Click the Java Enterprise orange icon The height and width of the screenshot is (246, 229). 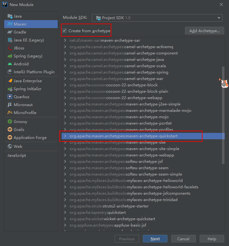[x=10, y=81]
